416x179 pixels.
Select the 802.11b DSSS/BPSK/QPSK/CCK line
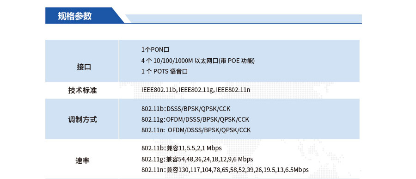[186, 109]
